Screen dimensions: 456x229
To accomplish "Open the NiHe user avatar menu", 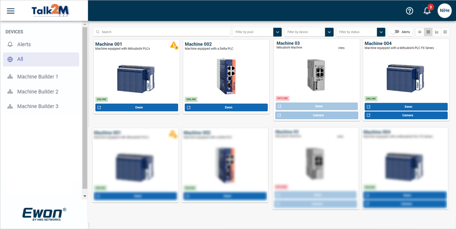I will (x=445, y=11).
